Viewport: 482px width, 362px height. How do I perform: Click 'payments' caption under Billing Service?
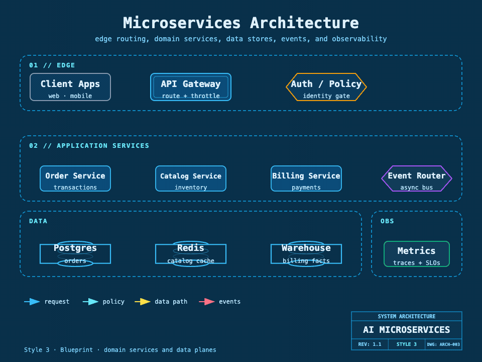tap(306, 187)
